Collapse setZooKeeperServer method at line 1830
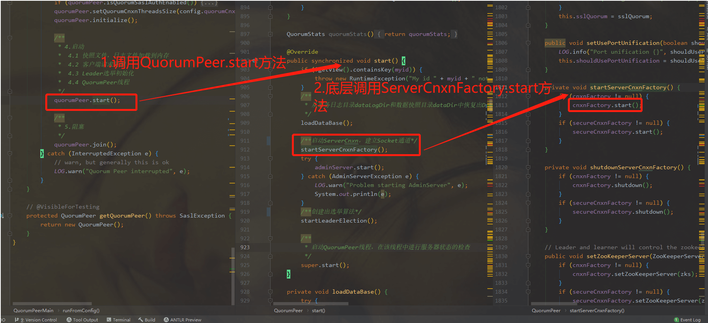 coord(528,256)
